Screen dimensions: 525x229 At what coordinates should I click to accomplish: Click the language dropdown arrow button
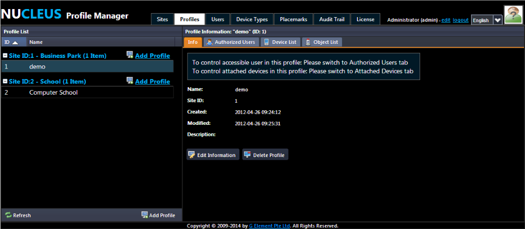click(x=498, y=20)
